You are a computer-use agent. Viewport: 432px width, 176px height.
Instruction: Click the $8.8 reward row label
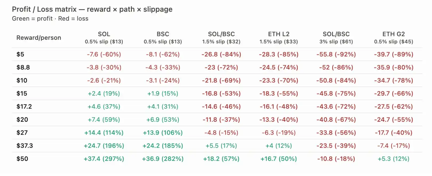(23, 67)
